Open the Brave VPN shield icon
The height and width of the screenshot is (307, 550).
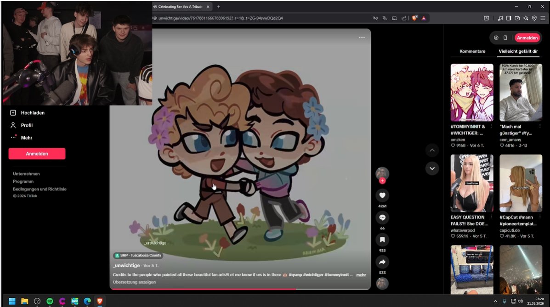534,18
